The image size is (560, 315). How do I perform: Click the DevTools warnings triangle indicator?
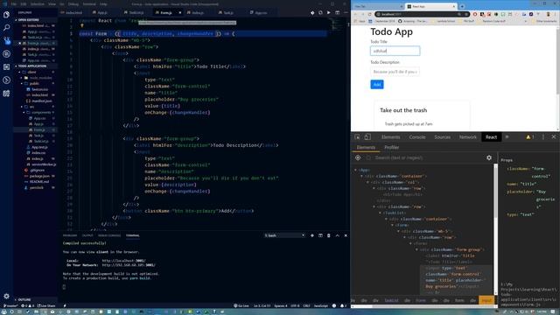point(530,137)
